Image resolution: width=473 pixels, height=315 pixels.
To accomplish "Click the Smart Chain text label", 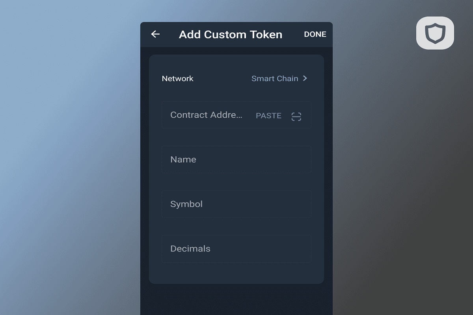I will pos(275,78).
